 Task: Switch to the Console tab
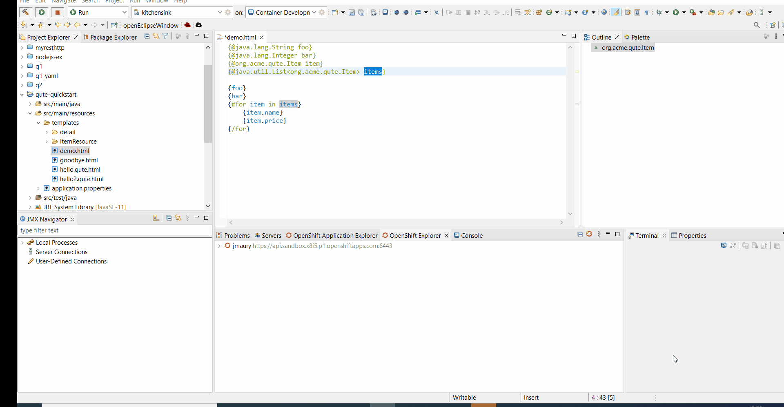[468, 235]
